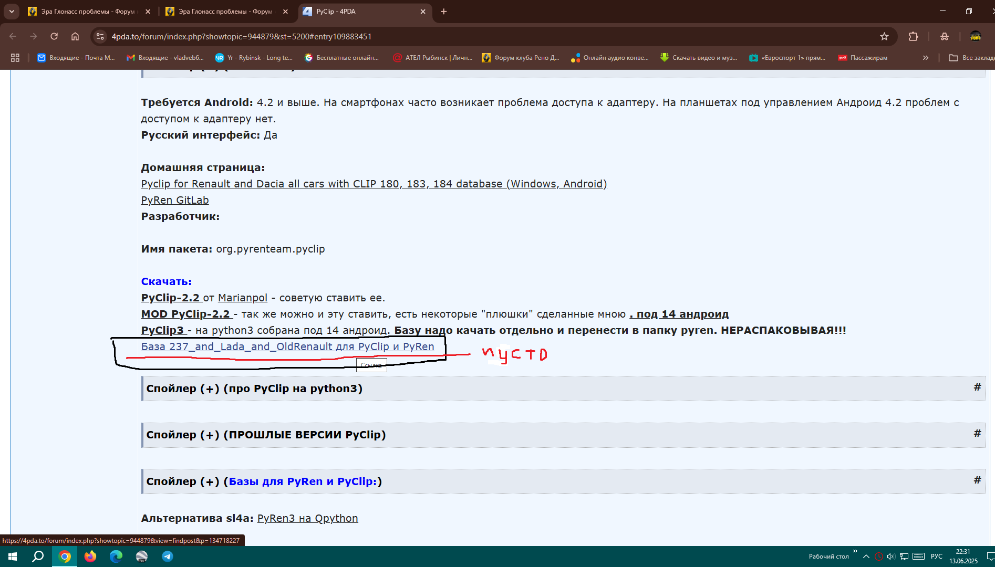Screen dimensions: 995x567
Task: Download MOD PyClip-2.2 link
Action: pos(186,314)
